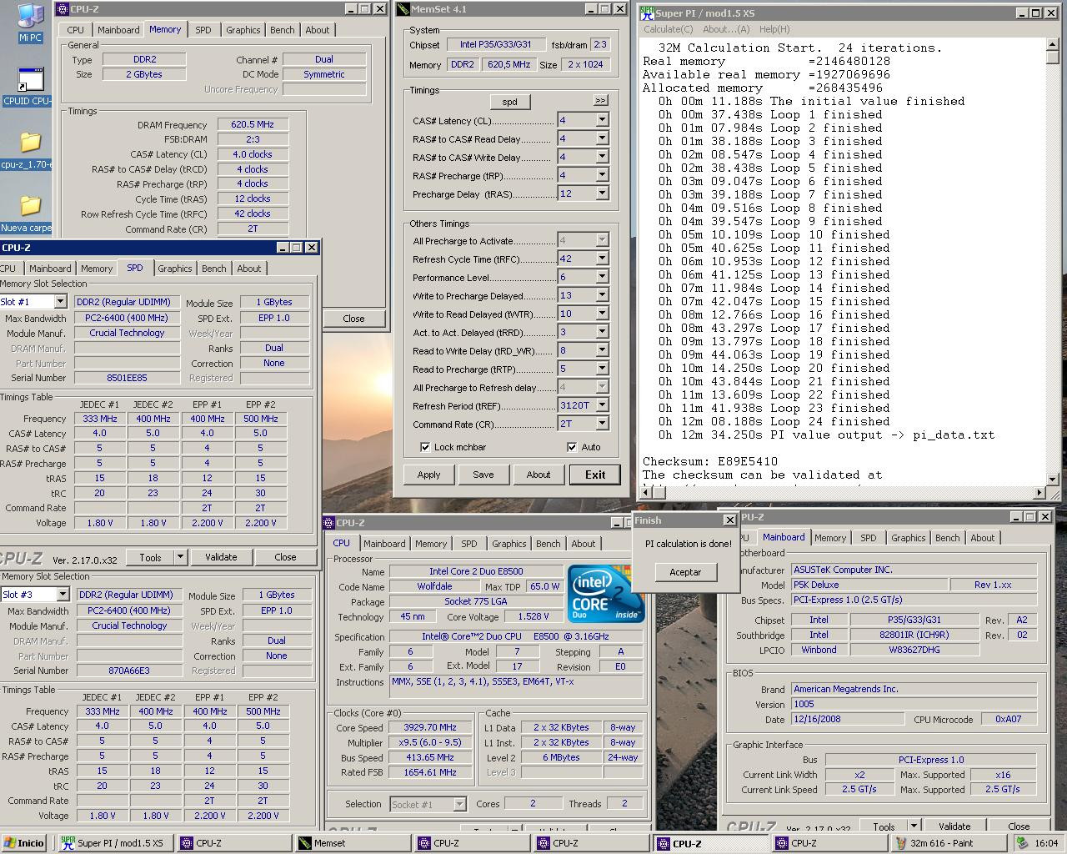
Task: Click the spd button in MemSet Timings
Action: [510, 102]
